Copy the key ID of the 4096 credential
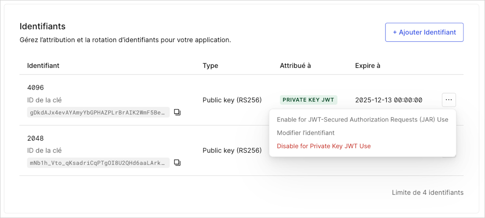Image resolution: width=485 pixels, height=218 pixels. [177, 113]
